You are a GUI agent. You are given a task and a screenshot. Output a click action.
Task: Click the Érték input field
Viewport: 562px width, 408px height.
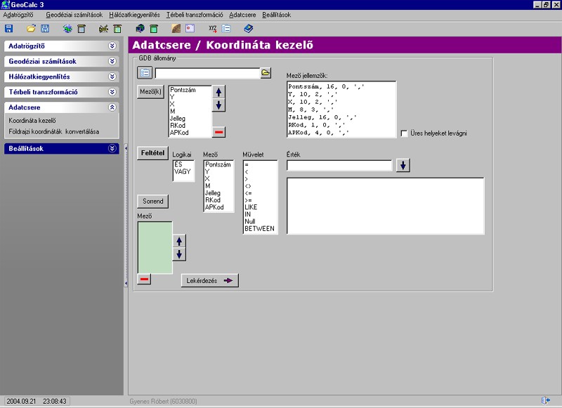pyautogui.click(x=339, y=166)
